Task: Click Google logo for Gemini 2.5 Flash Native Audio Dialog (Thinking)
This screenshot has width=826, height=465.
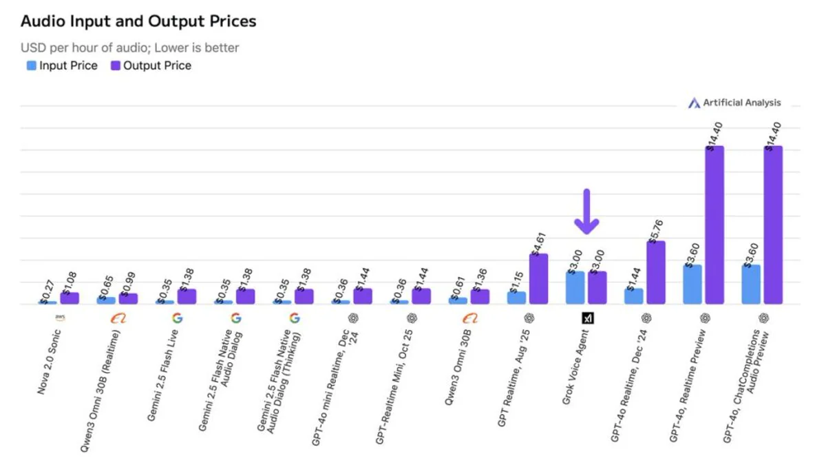Action: point(295,318)
